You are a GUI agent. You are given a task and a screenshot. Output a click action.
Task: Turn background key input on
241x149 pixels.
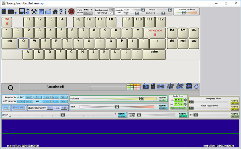coord(111,10)
